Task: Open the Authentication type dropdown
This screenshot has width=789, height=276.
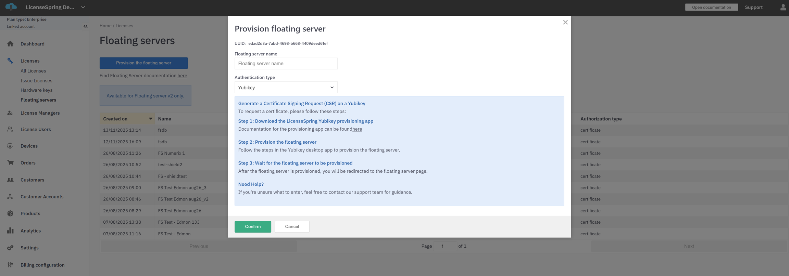Action: click(x=286, y=88)
